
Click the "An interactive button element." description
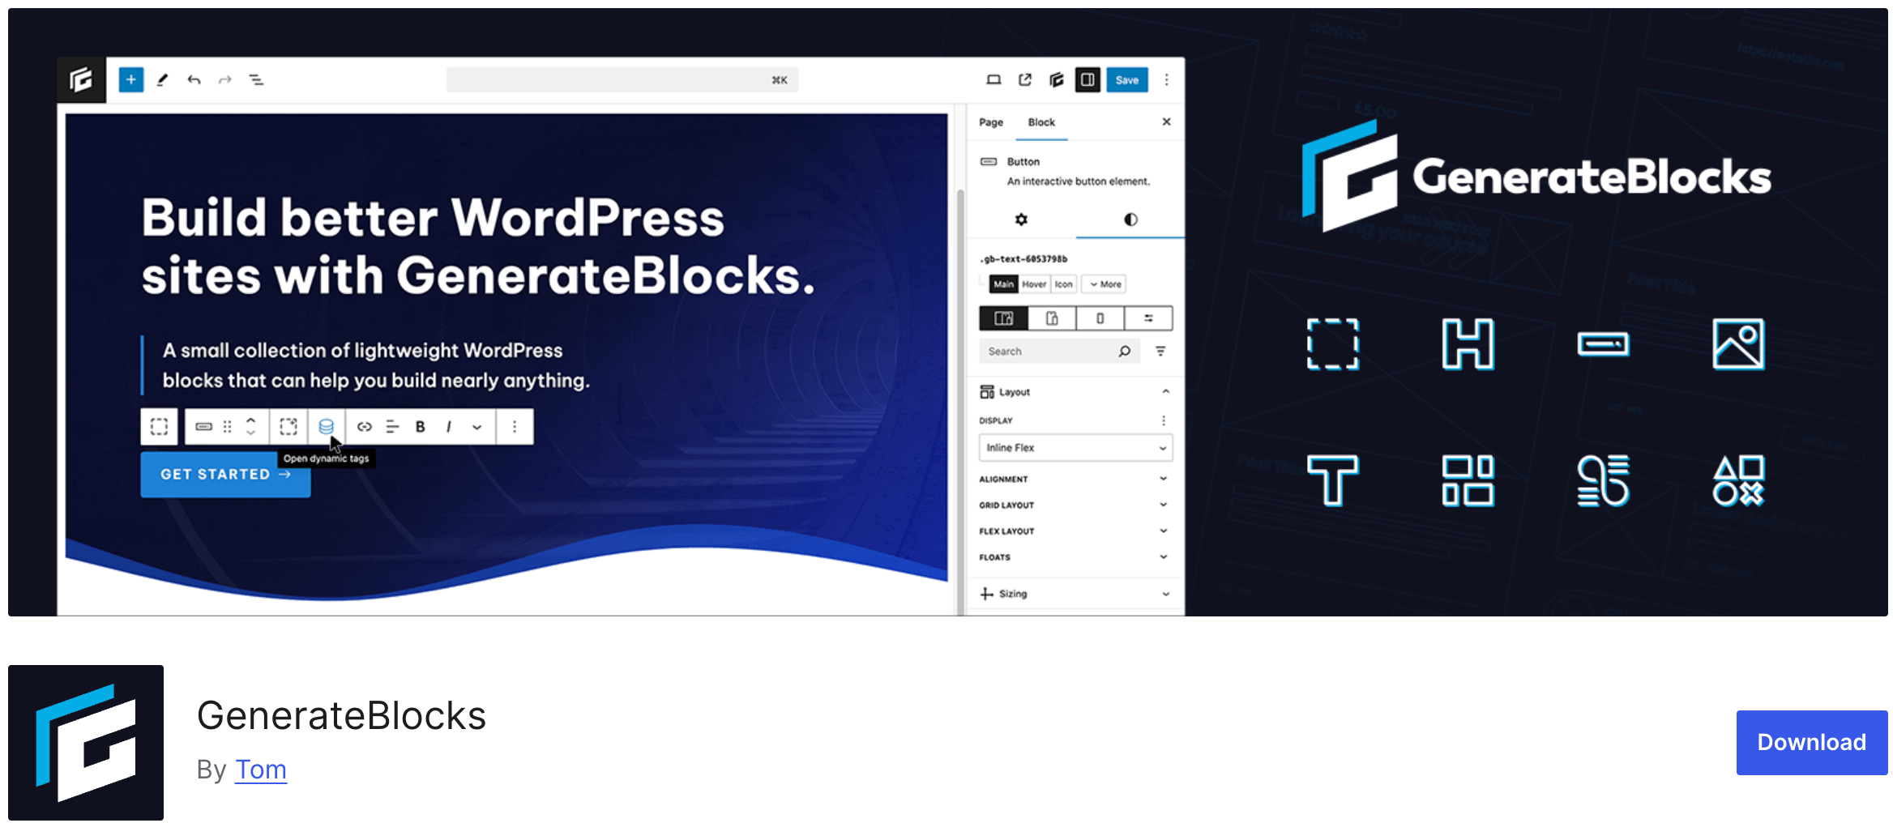[1079, 181]
